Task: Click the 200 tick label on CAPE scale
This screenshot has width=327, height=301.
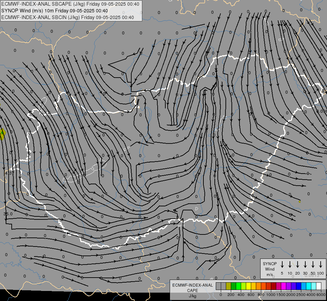Action: (x=231, y=295)
